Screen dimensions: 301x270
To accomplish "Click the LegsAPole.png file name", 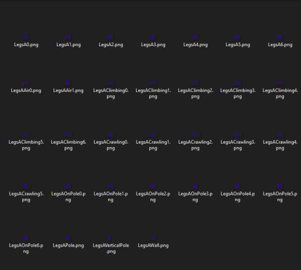I will (x=68, y=246).
